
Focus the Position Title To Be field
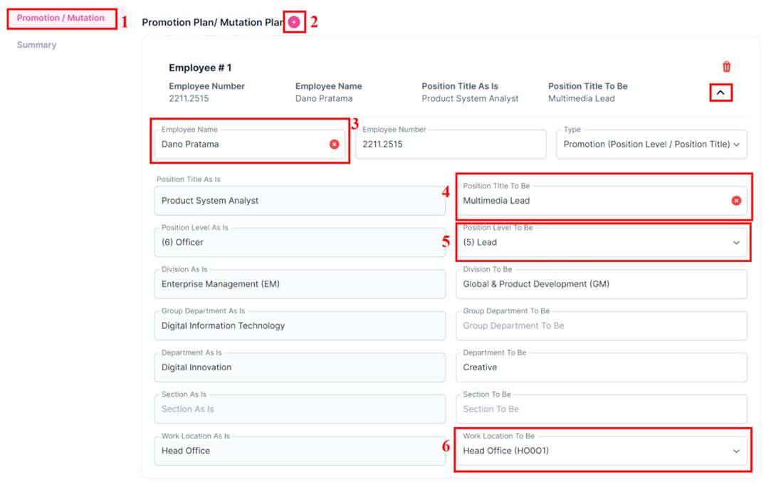coord(591,201)
